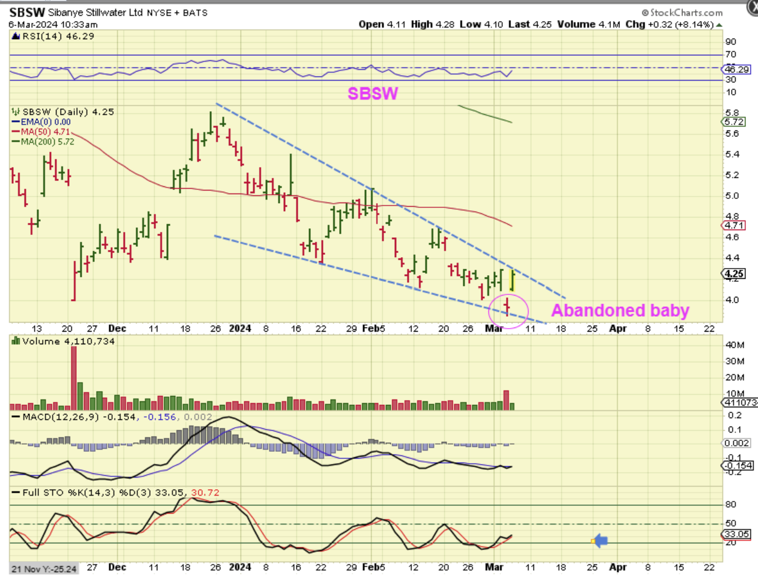Click the Chg +0.32 (+8.14%) value
This screenshot has height=575, width=758.
tap(670, 25)
